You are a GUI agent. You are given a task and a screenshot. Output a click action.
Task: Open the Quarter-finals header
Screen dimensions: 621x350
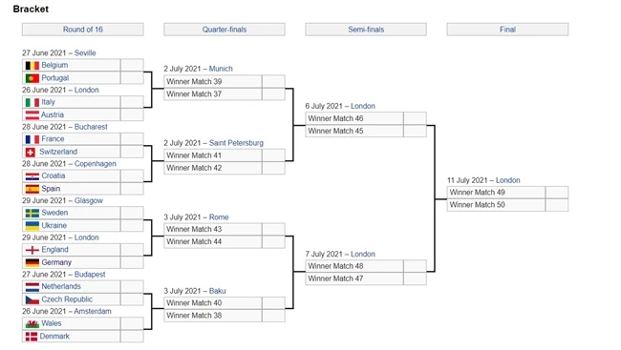pyautogui.click(x=225, y=30)
